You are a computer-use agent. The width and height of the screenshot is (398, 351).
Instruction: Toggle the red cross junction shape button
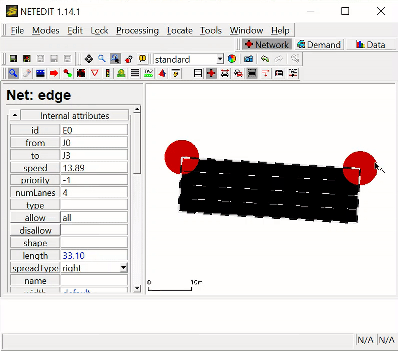(211, 73)
